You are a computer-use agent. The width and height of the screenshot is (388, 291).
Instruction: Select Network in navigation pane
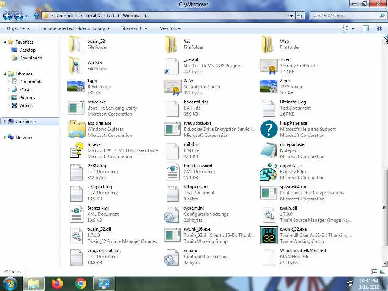click(x=24, y=137)
